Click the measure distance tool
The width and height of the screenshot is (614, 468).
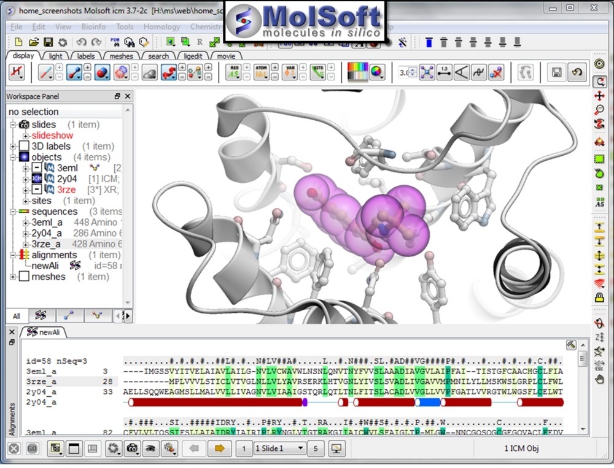[444, 72]
